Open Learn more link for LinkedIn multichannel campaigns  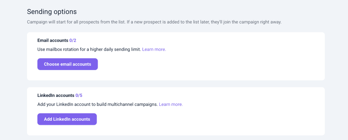click(171, 104)
